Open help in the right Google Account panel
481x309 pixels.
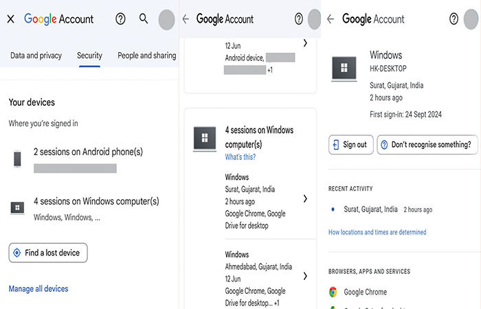pyautogui.click(x=454, y=19)
